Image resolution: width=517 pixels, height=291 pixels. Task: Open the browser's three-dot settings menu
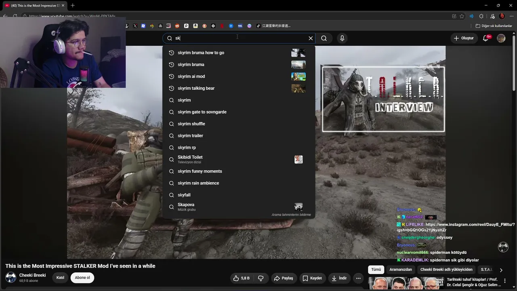[511, 16]
